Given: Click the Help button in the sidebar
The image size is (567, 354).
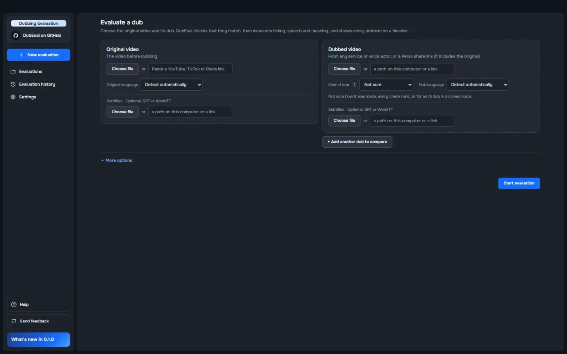Looking at the screenshot, I should click(38, 305).
